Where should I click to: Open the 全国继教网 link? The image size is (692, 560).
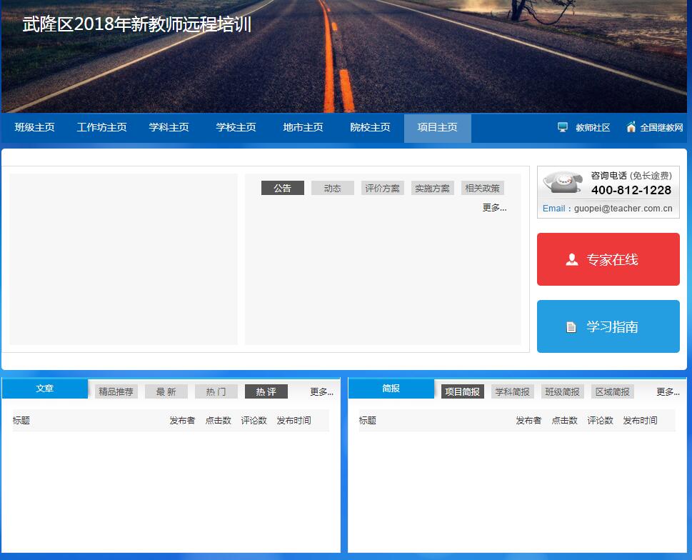tap(661, 128)
